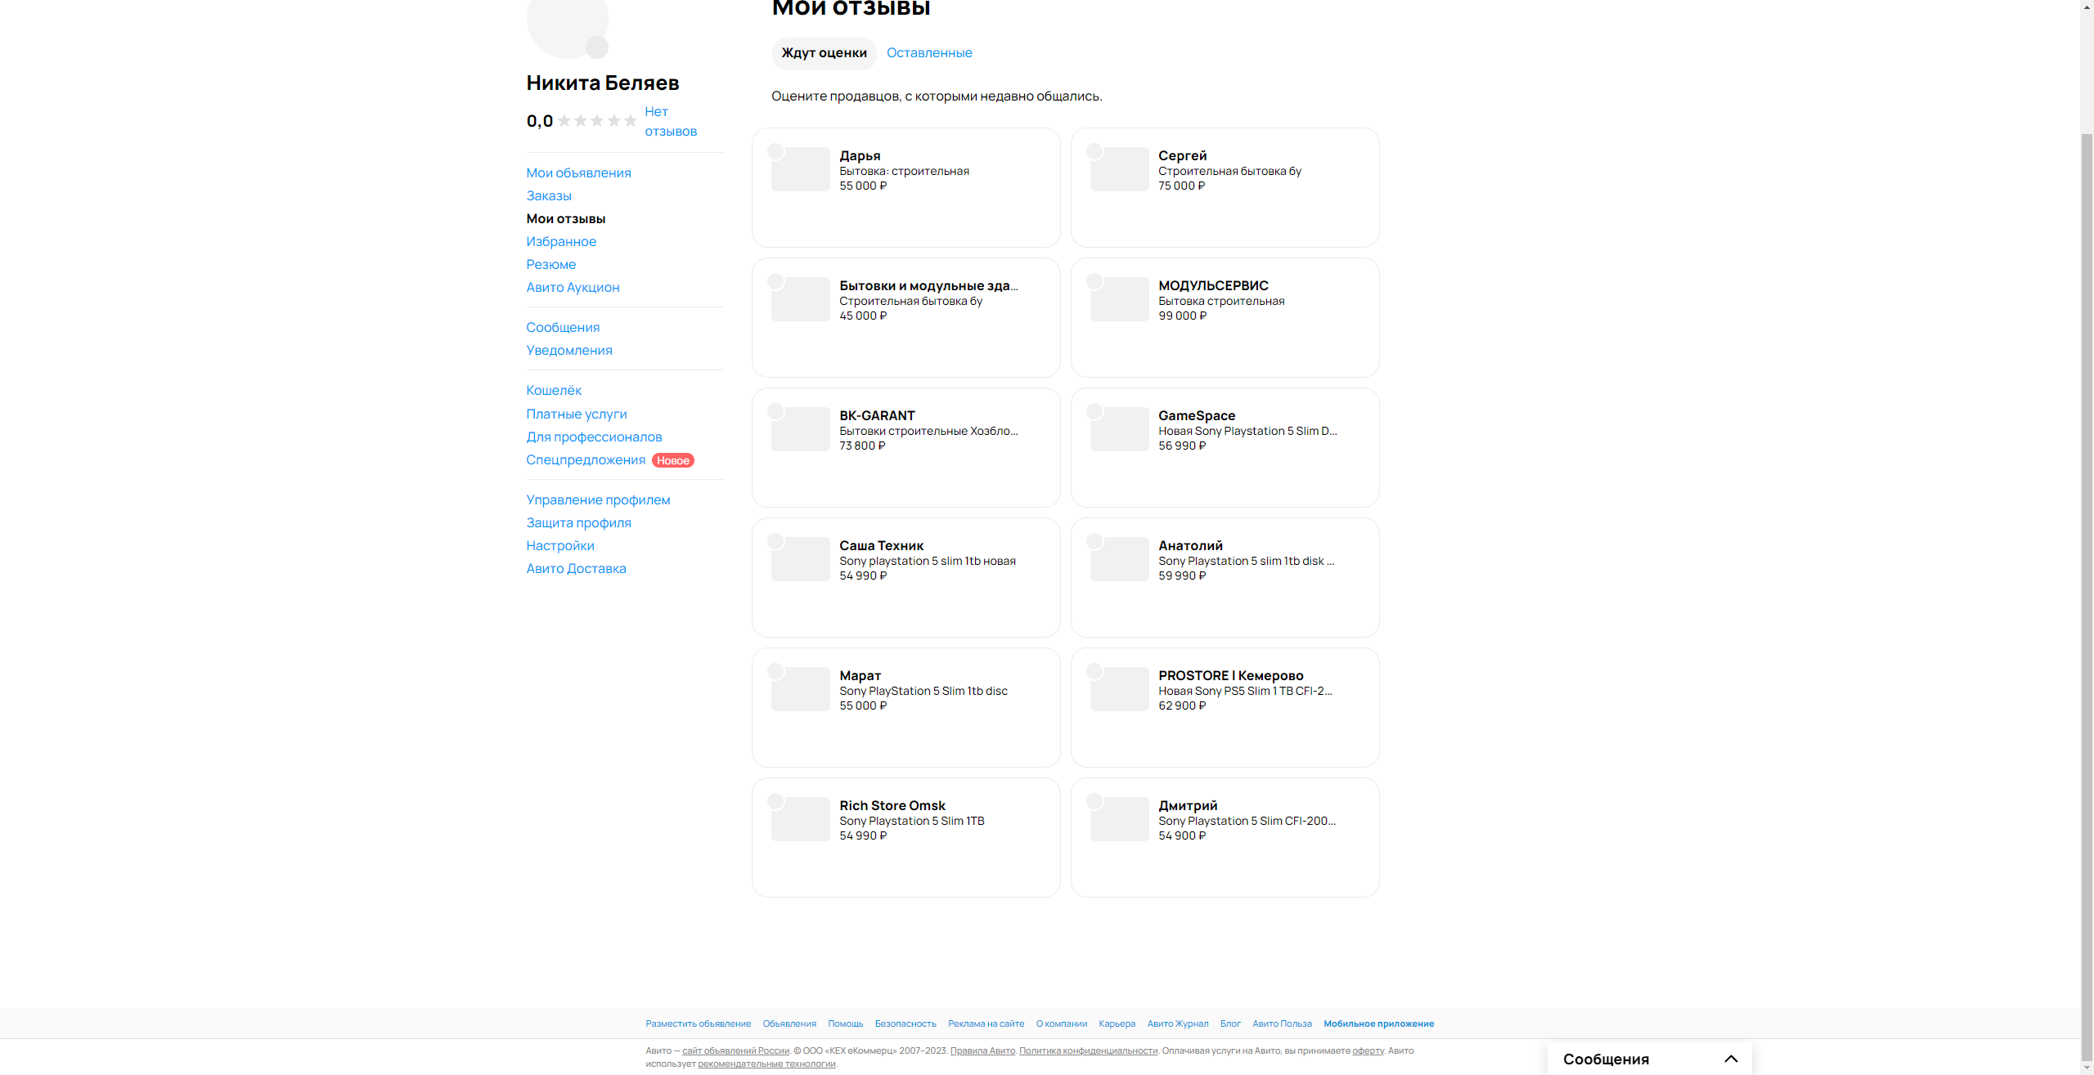The width and height of the screenshot is (2094, 1075).
Task: Select the Ждут оценки tab
Action: tap(824, 53)
